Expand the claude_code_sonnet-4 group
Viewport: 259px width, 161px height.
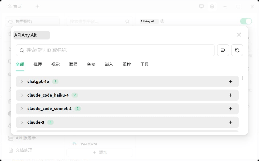pyautogui.click(x=22, y=109)
